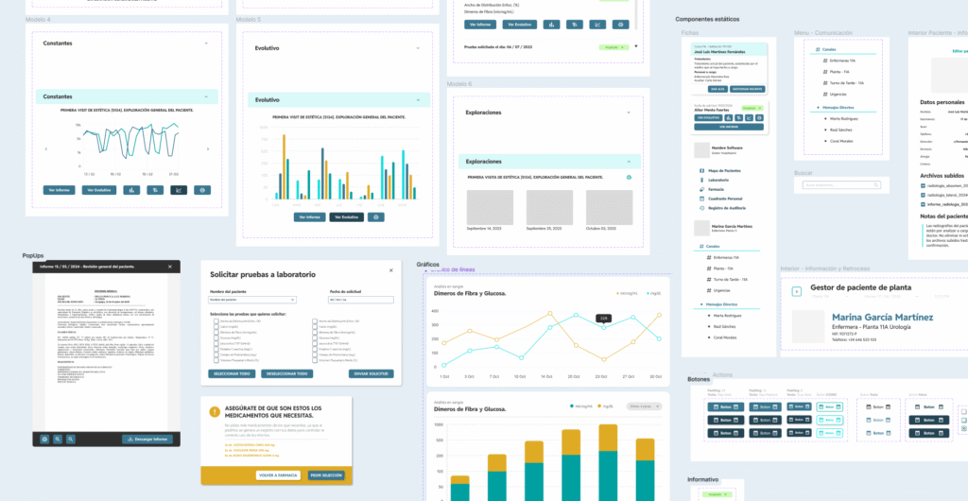Click the yellow warning icon in medication popup
The height and width of the screenshot is (501, 968).
[x=215, y=411]
